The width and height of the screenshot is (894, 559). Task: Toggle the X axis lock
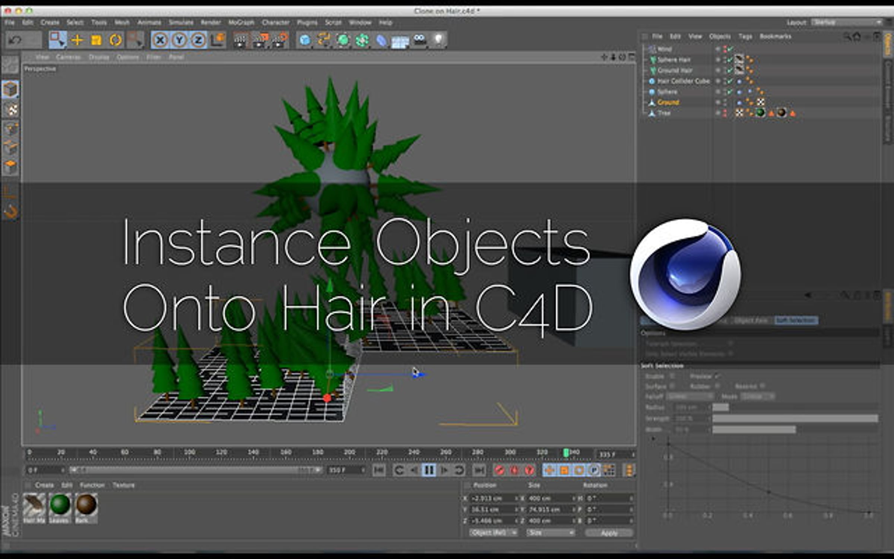pos(160,40)
